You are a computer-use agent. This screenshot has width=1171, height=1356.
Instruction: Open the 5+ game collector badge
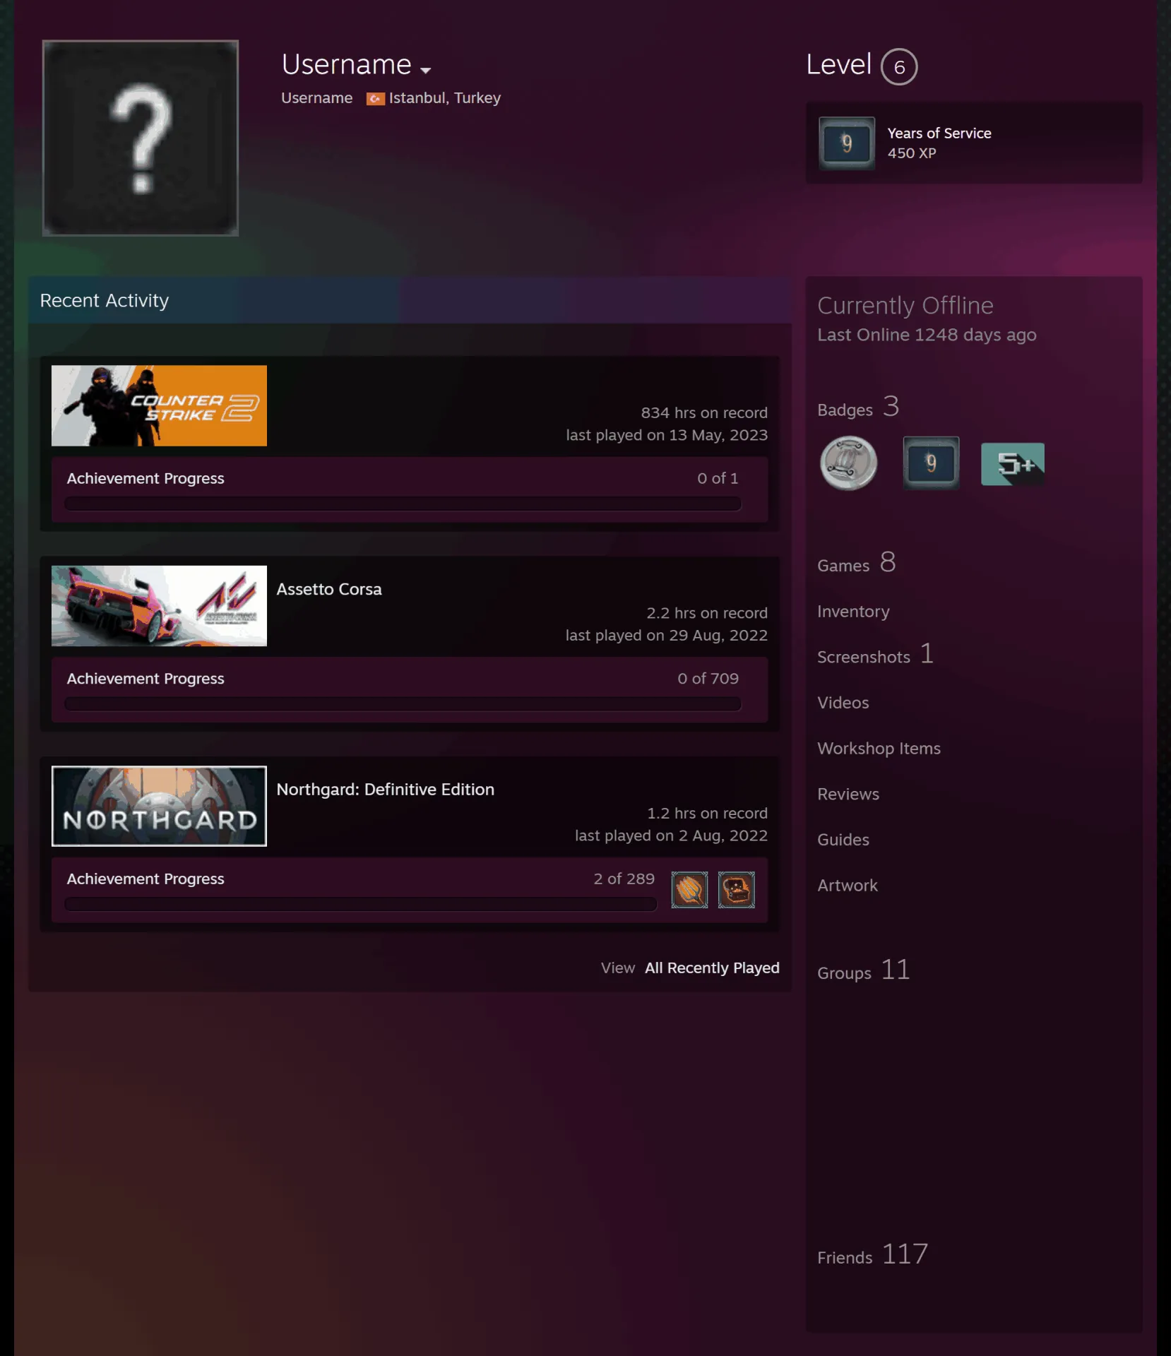coord(1013,464)
